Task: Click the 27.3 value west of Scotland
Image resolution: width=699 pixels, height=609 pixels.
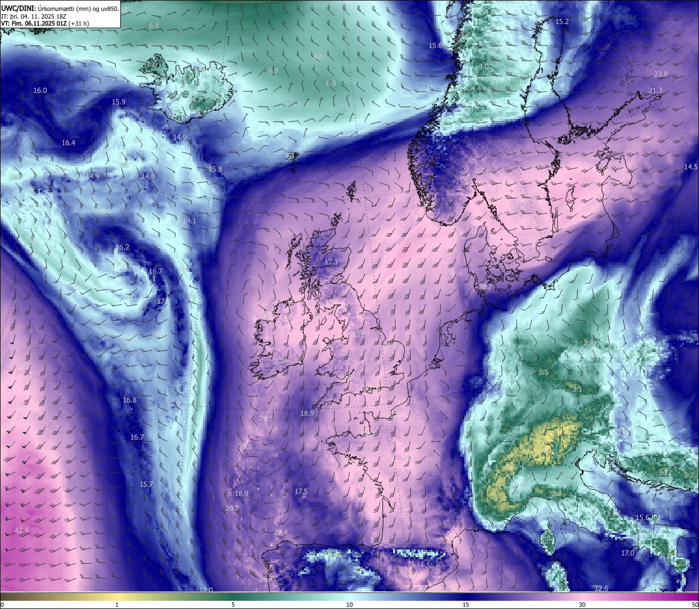Action: click(285, 234)
